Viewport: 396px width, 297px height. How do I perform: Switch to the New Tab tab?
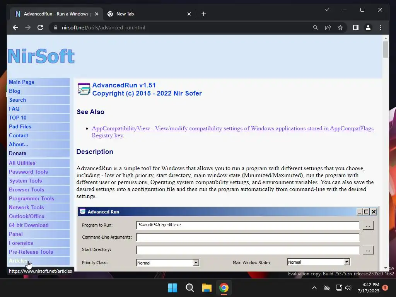pyautogui.click(x=149, y=14)
